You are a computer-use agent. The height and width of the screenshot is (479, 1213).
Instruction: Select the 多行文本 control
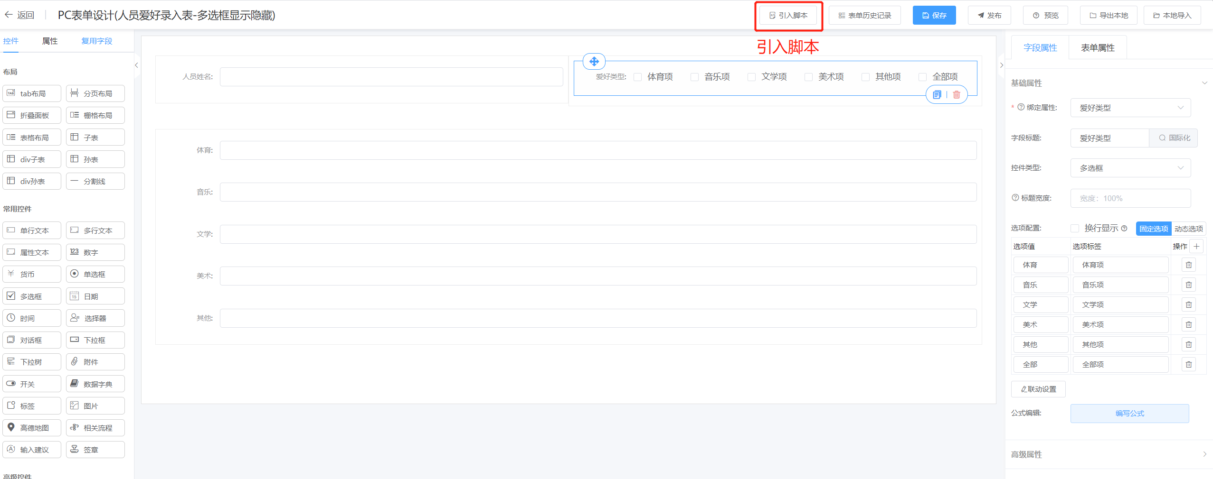(x=95, y=230)
